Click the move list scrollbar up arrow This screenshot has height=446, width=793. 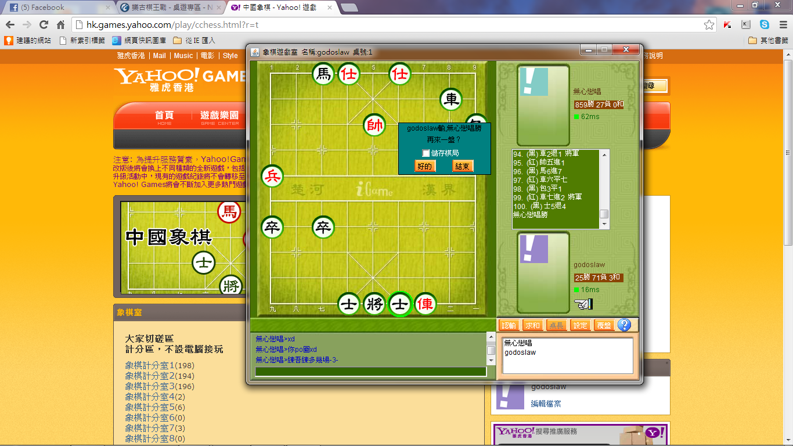click(604, 154)
